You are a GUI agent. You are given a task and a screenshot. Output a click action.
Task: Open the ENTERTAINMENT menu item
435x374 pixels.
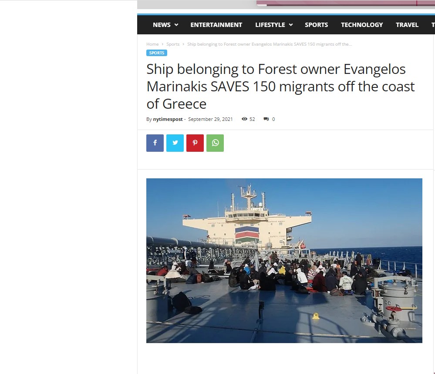point(216,25)
